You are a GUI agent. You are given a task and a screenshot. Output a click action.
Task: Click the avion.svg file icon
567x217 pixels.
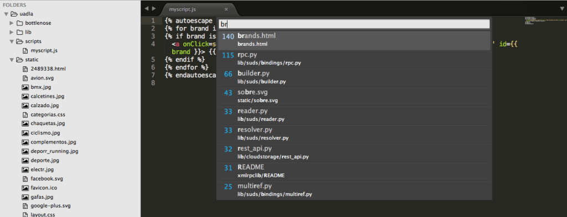click(x=25, y=78)
